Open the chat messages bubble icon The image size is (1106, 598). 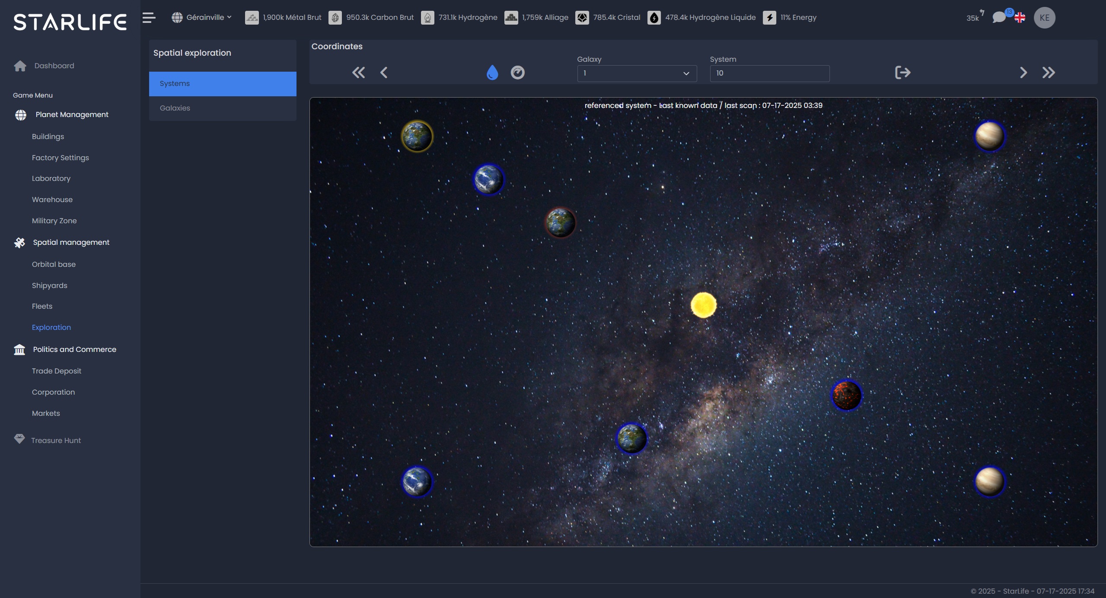pos(999,18)
